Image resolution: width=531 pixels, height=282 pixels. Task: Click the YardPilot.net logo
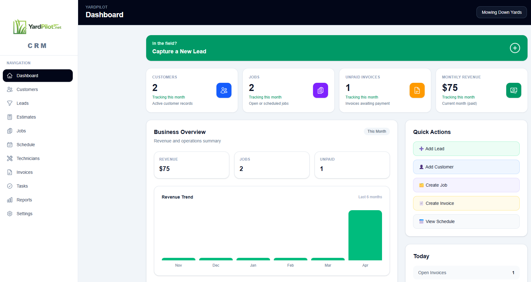pos(37,27)
